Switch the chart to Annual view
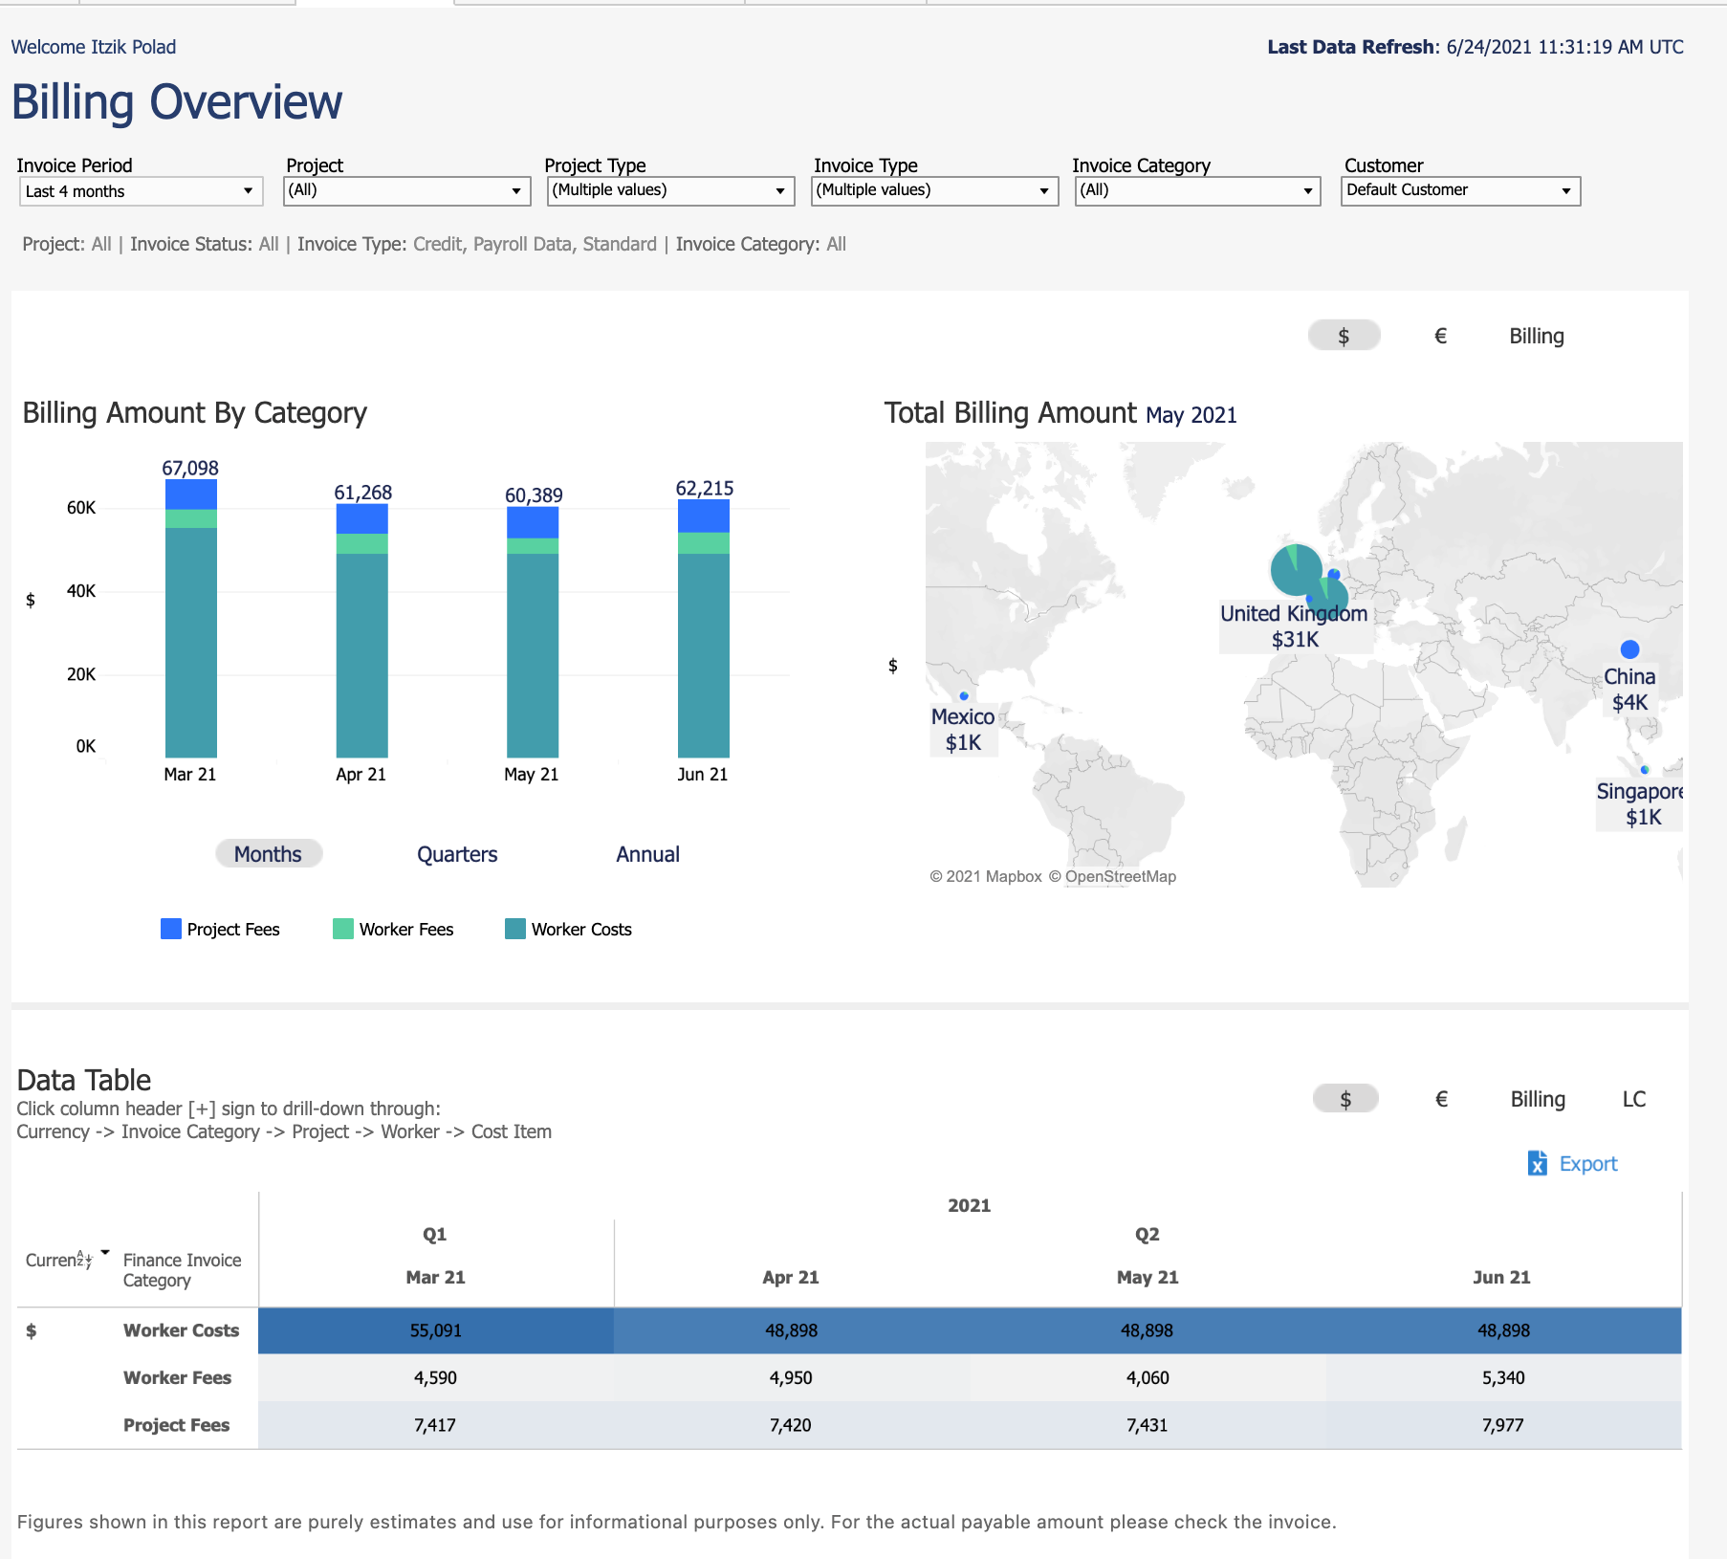The height and width of the screenshot is (1559, 1727). coord(647,854)
